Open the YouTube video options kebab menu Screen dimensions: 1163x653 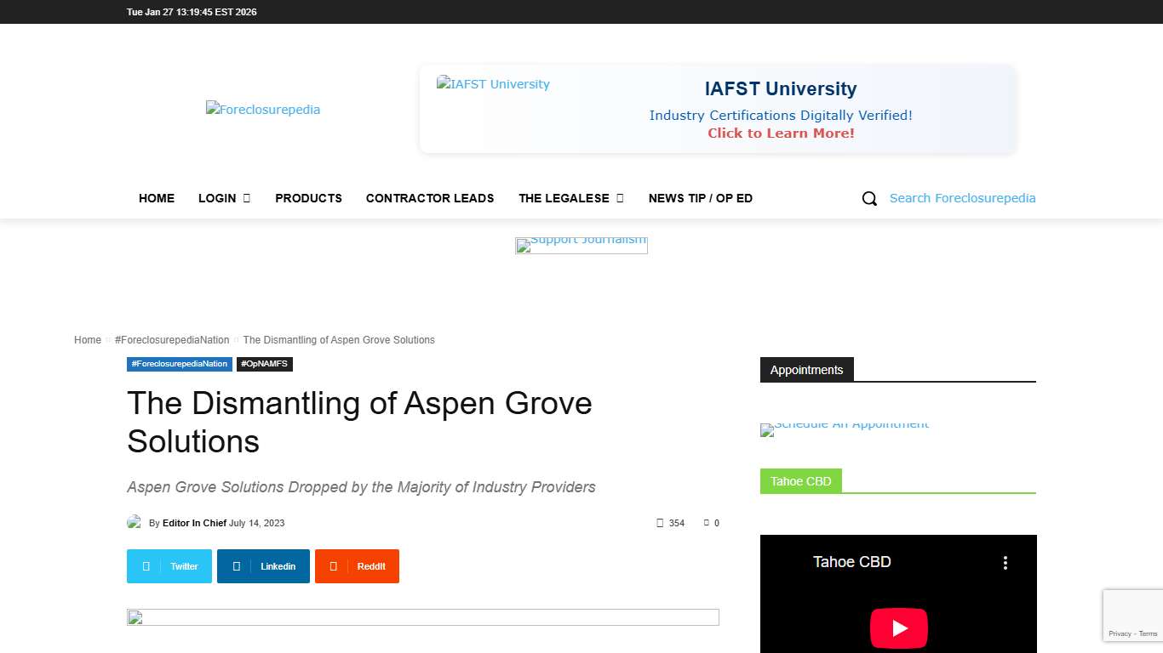point(1005,562)
